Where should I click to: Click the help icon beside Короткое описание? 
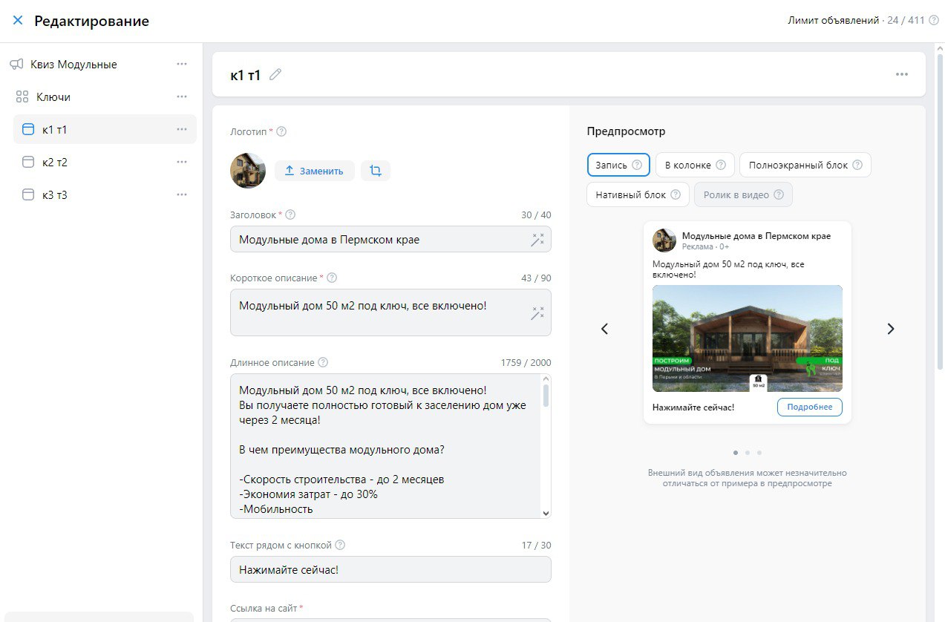pyautogui.click(x=332, y=278)
